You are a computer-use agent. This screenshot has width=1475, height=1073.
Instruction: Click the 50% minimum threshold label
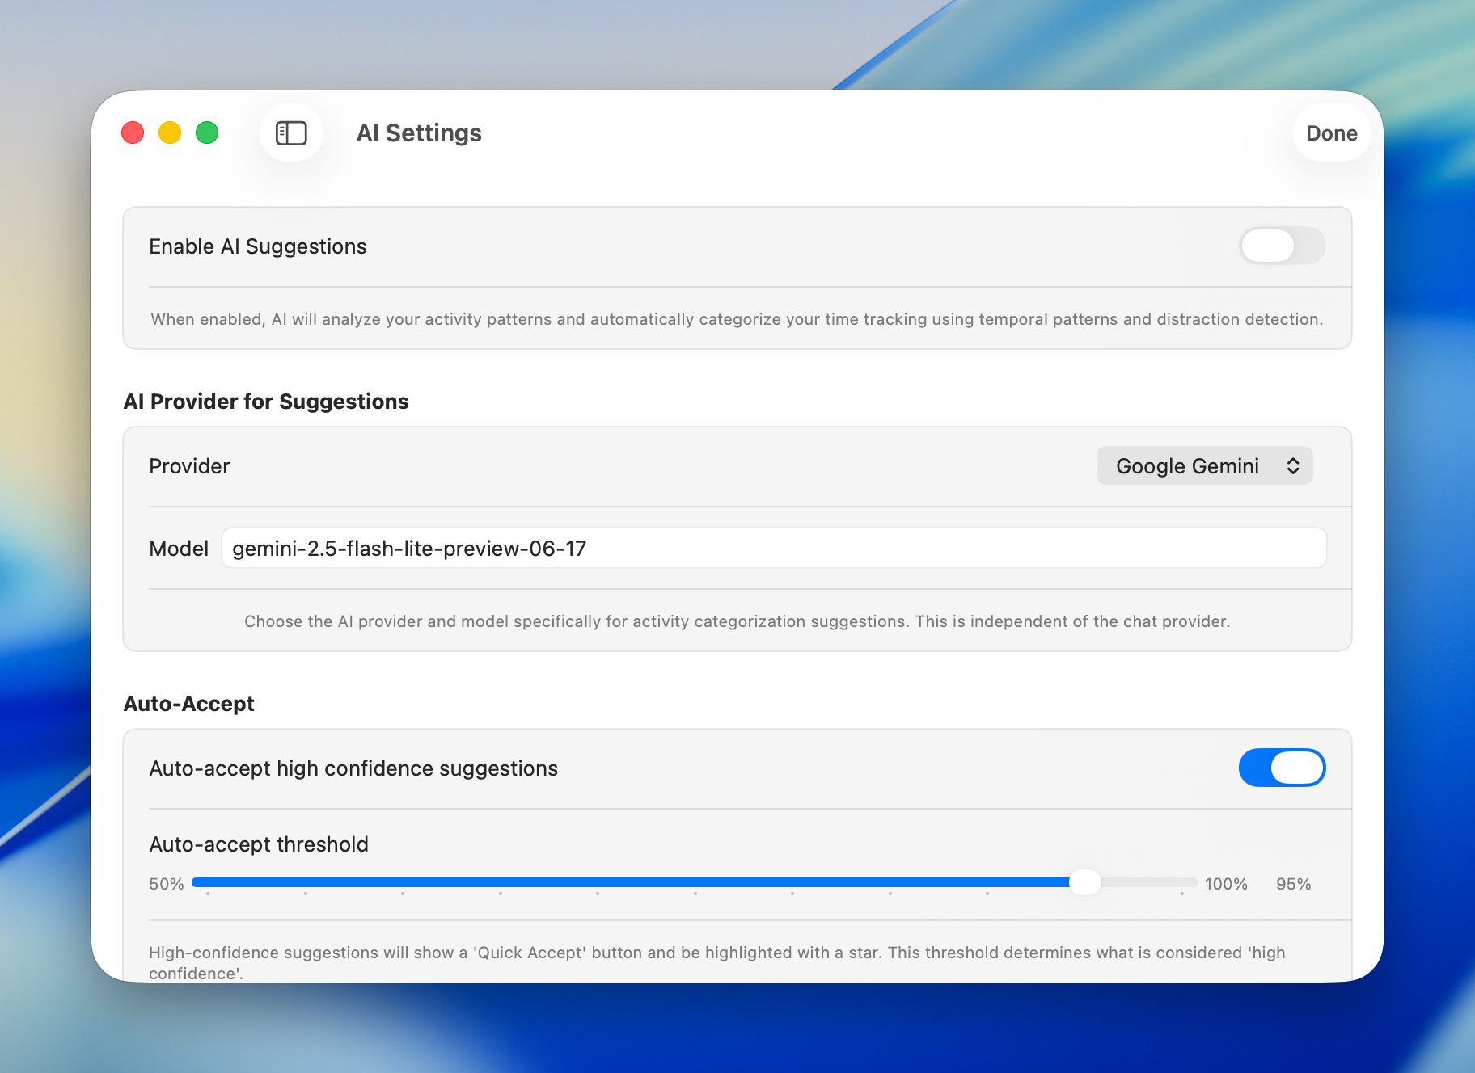click(x=167, y=884)
